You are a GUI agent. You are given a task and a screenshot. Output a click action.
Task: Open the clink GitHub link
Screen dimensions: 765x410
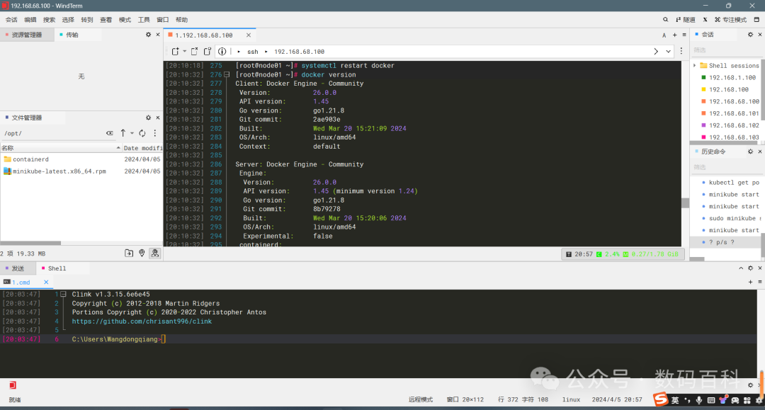142,321
